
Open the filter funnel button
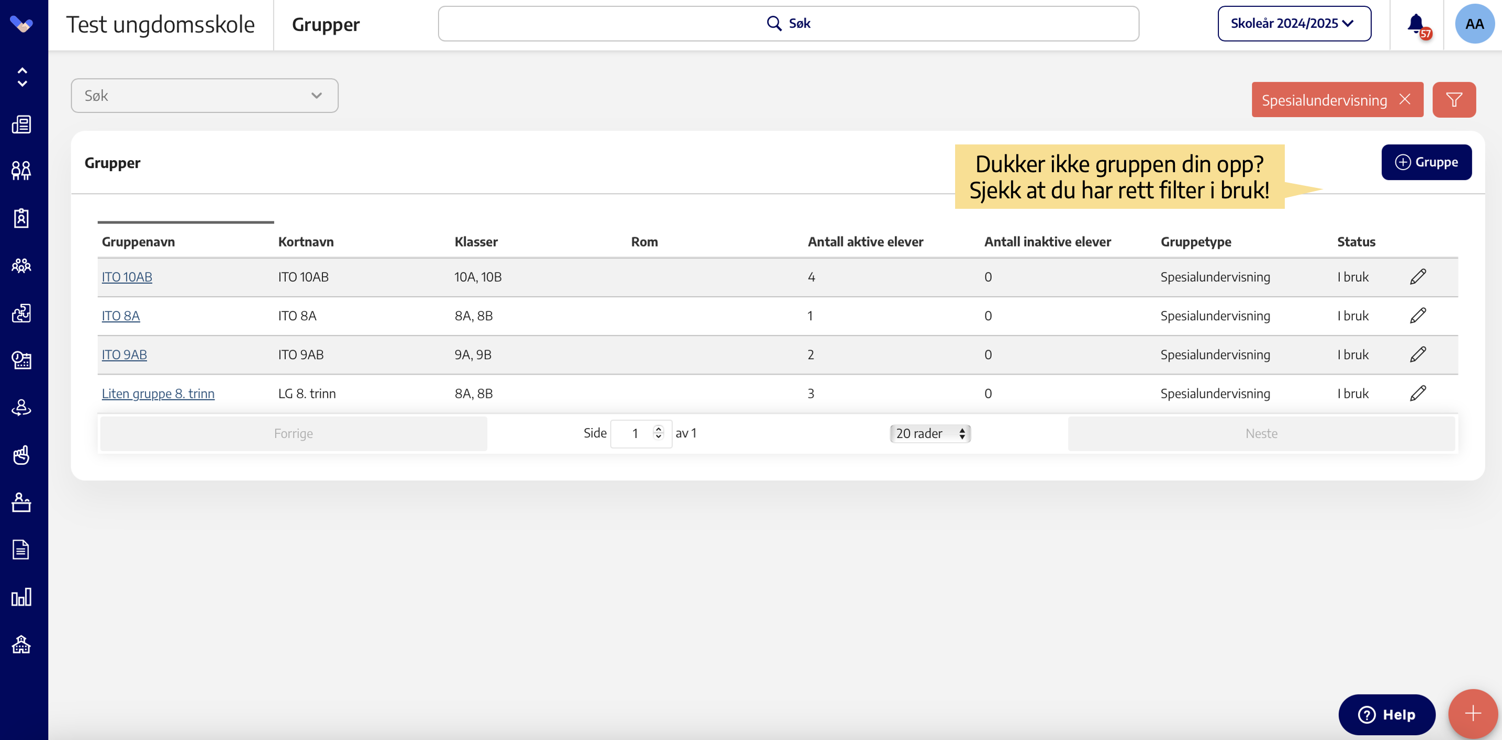[1454, 100]
